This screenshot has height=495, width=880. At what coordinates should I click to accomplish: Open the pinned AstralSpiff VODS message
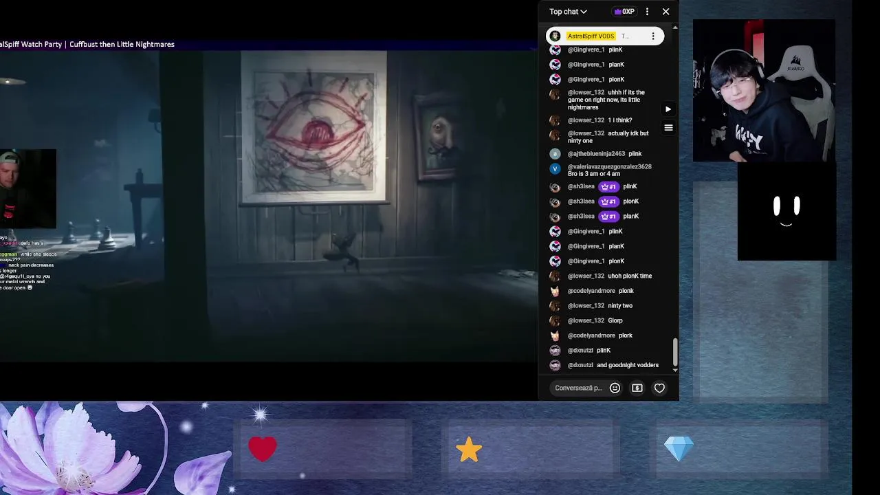(x=605, y=36)
